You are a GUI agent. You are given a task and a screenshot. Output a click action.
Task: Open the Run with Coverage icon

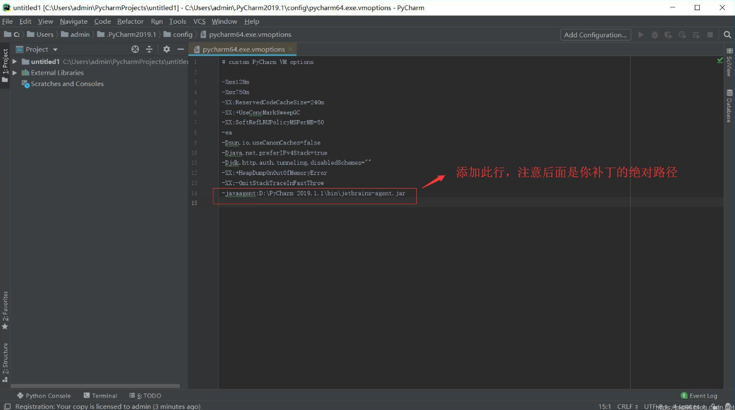669,35
